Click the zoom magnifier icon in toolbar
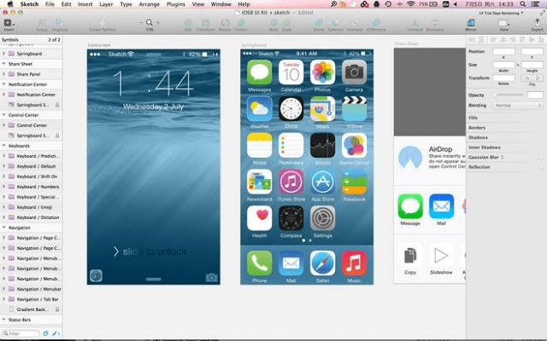Screen dimensions: 547x341 [150, 23]
